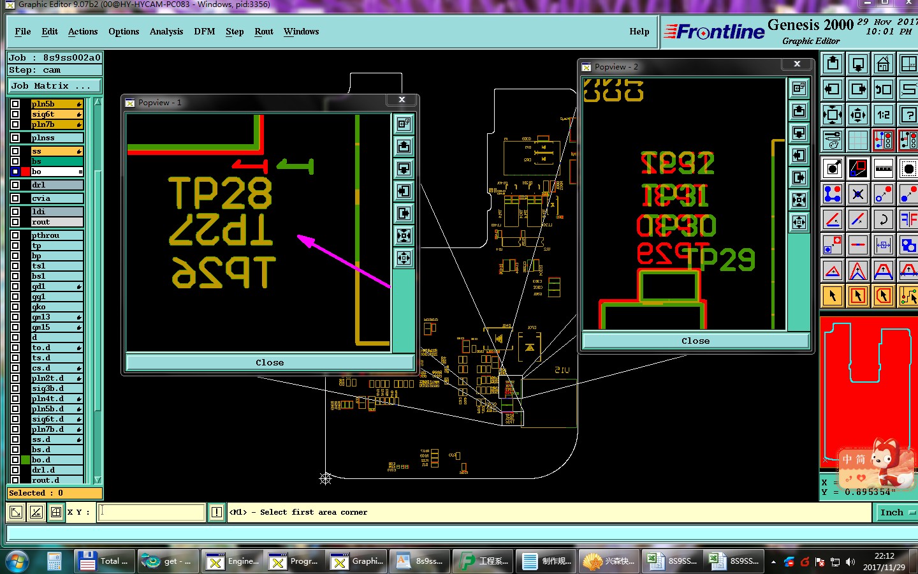Click the red color swatch of bo layer

25,172
